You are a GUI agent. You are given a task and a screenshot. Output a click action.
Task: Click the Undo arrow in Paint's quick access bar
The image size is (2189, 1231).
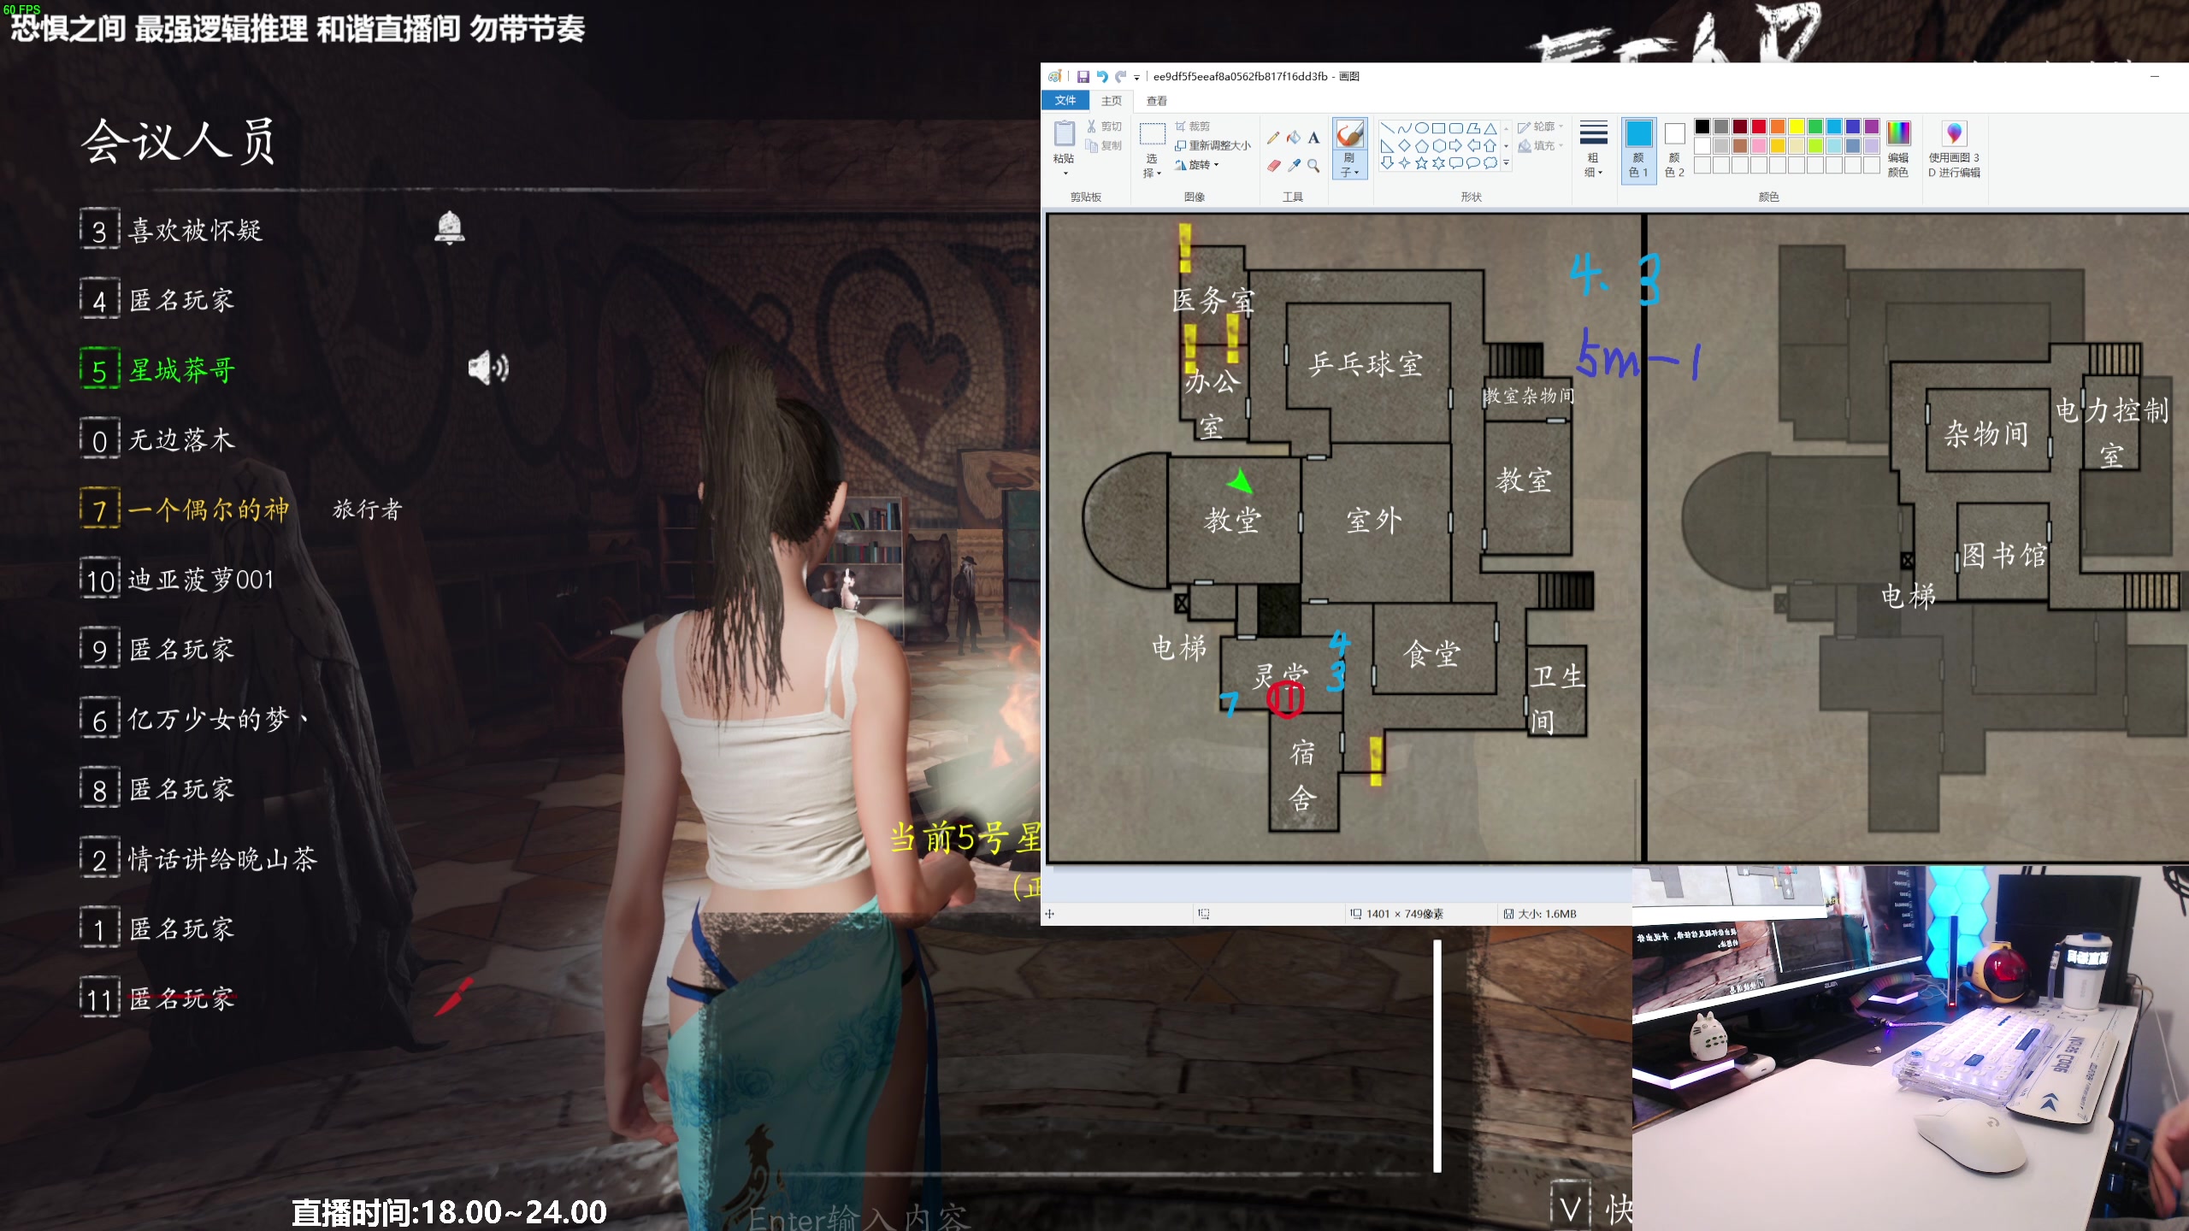(1102, 76)
